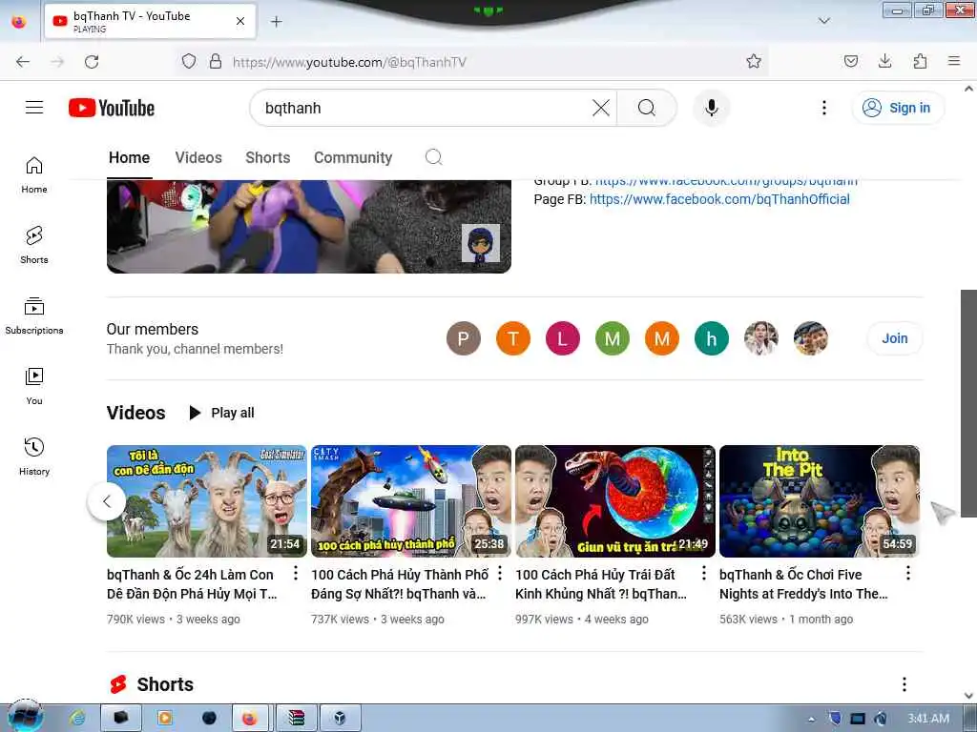
Task: Switch to the Videos tab
Action: point(198,157)
